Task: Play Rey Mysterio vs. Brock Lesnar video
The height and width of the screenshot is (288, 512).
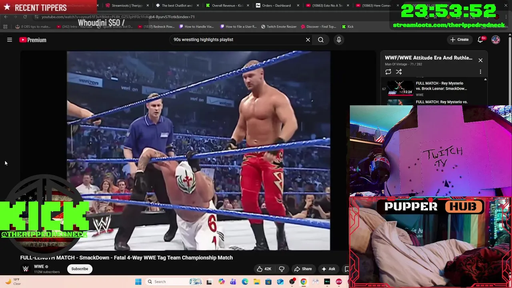Action: pos(400,88)
